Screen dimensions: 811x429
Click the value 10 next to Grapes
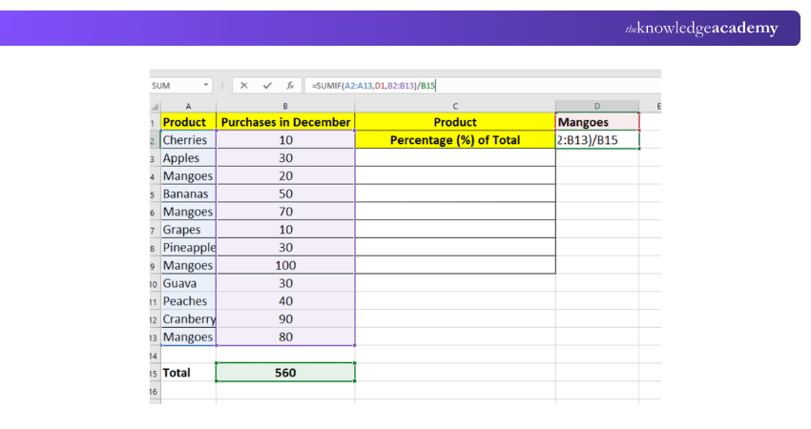coord(285,230)
